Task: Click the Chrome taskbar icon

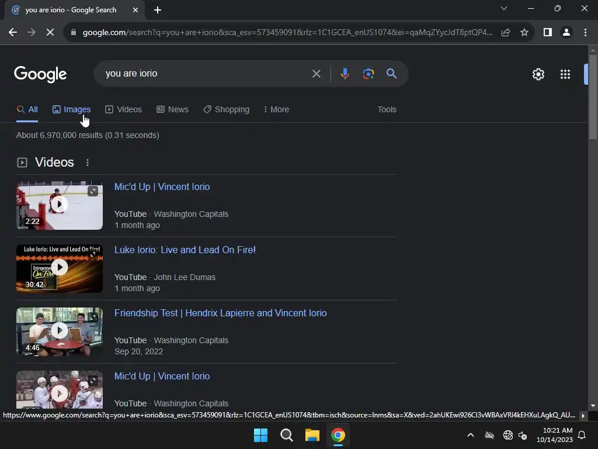Action: coord(338,435)
